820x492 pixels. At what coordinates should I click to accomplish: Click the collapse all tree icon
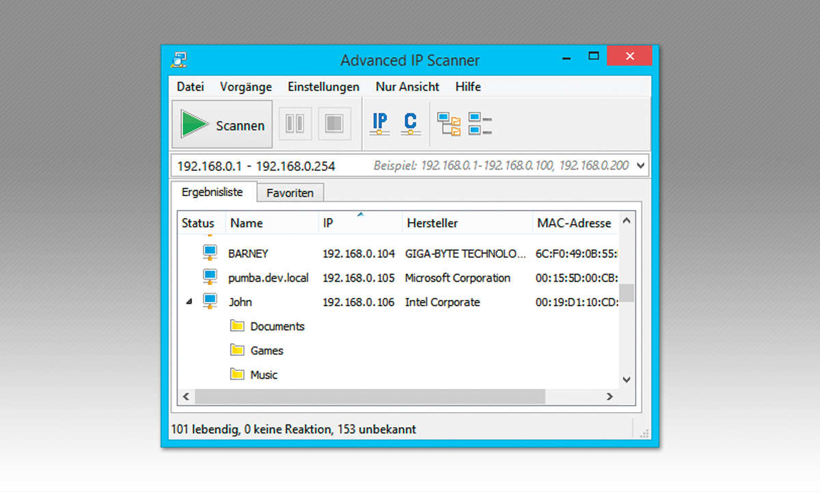[x=480, y=124]
